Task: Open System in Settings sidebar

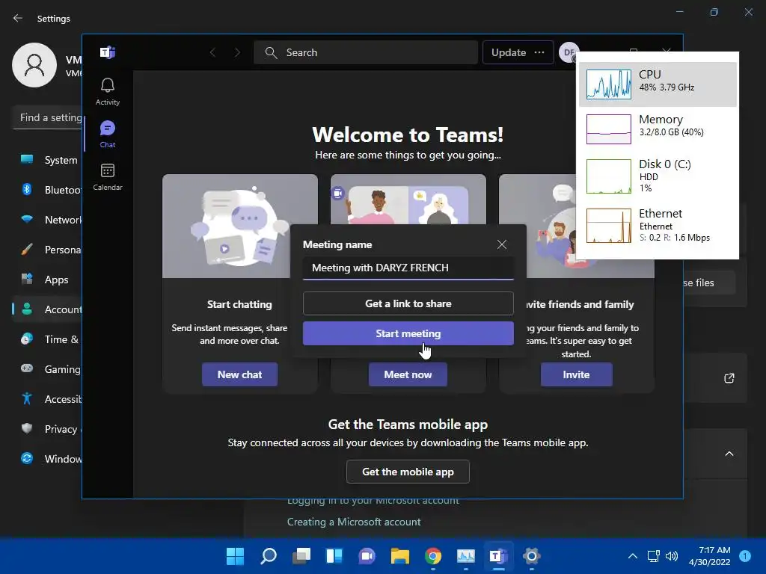Action: 49,160
